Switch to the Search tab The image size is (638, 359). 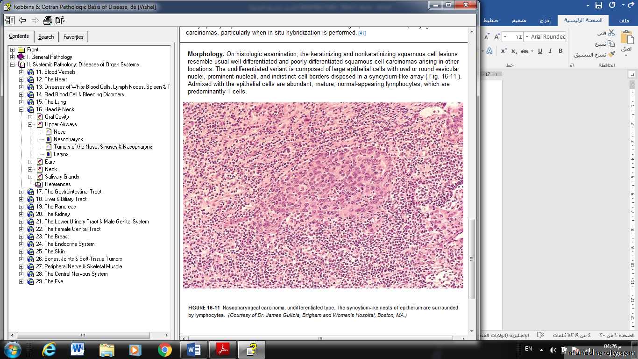[x=46, y=37]
